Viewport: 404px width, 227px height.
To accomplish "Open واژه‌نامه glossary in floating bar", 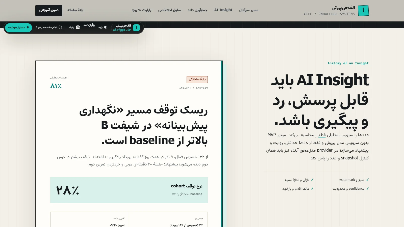I will (x=89, y=25).
